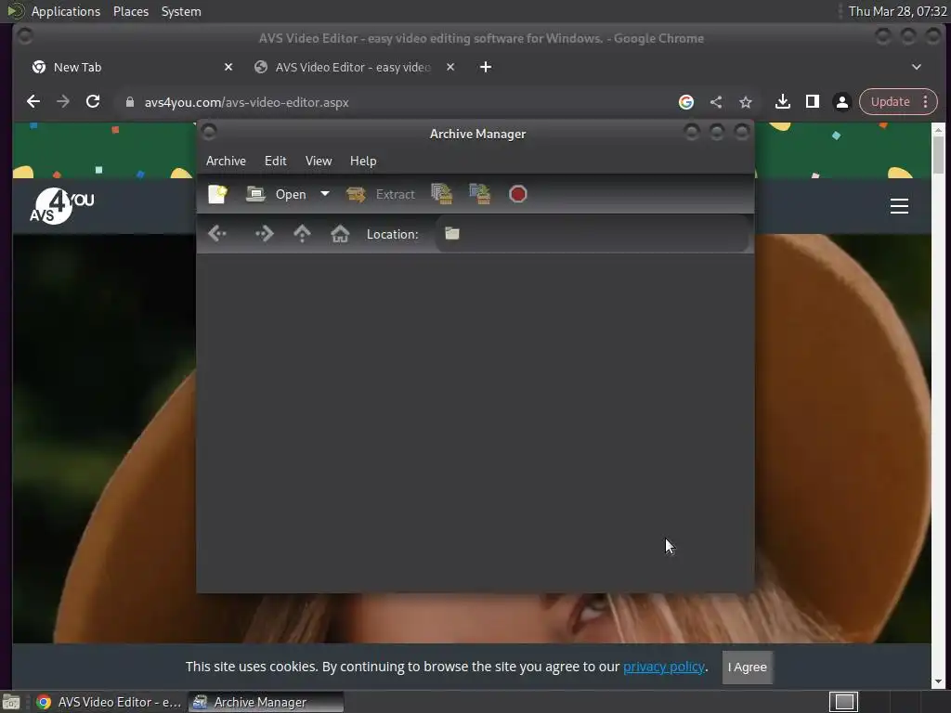Image resolution: width=951 pixels, height=713 pixels.
Task: Click the Google icon in address bar
Action: pos(686,102)
